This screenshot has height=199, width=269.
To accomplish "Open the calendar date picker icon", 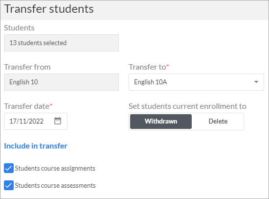I will 58,121.
